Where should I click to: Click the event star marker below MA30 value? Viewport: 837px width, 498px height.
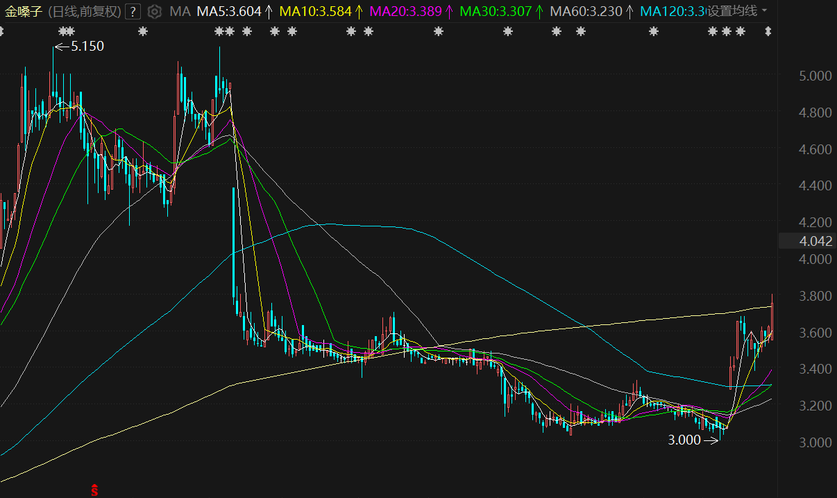[508, 31]
